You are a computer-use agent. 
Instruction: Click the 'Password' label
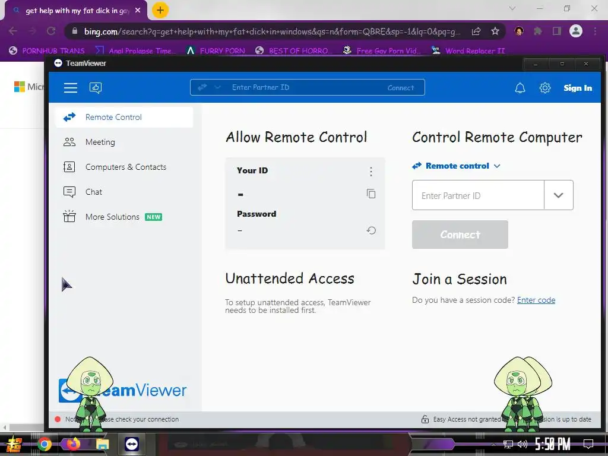tap(256, 214)
